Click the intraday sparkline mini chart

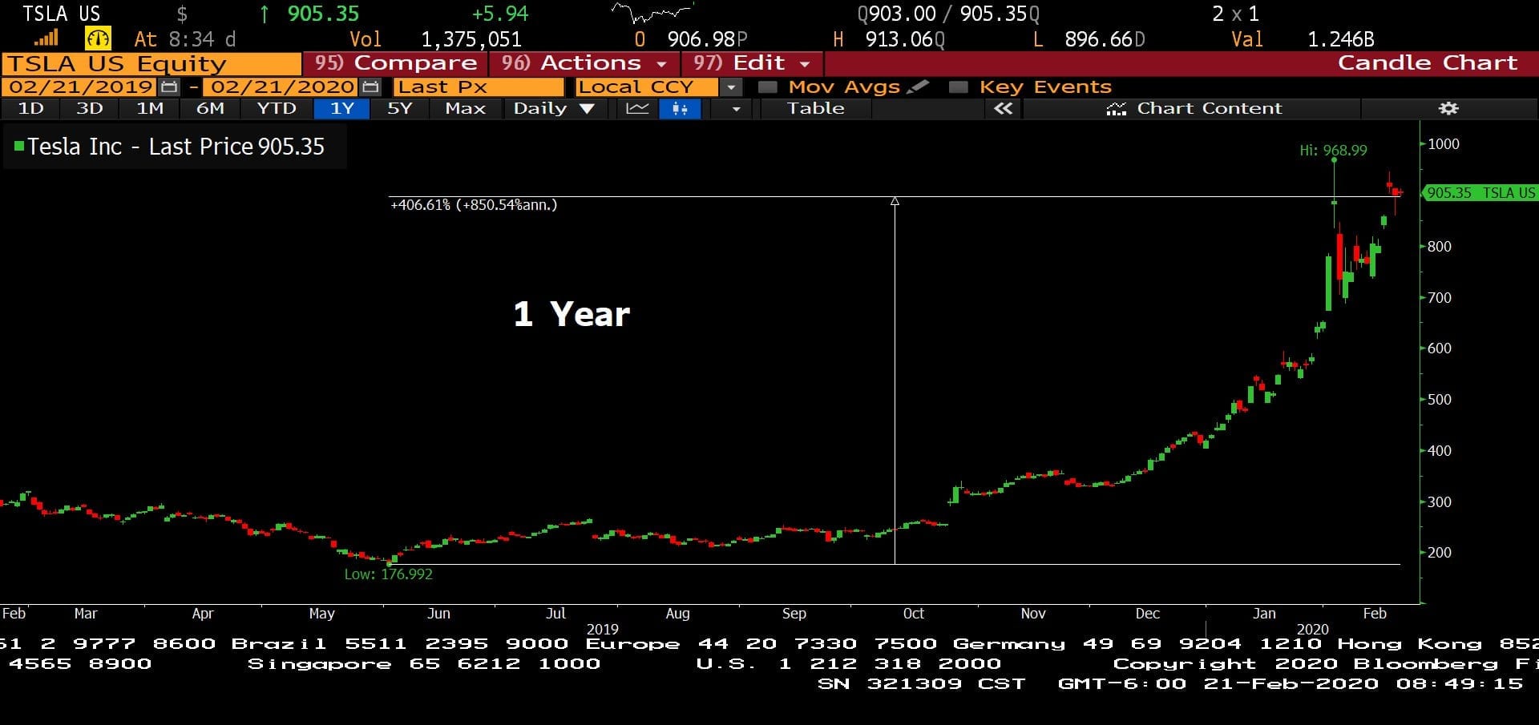point(652,12)
